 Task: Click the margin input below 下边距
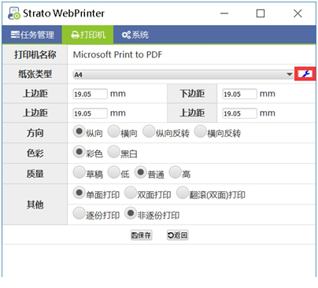pyautogui.click(x=239, y=113)
